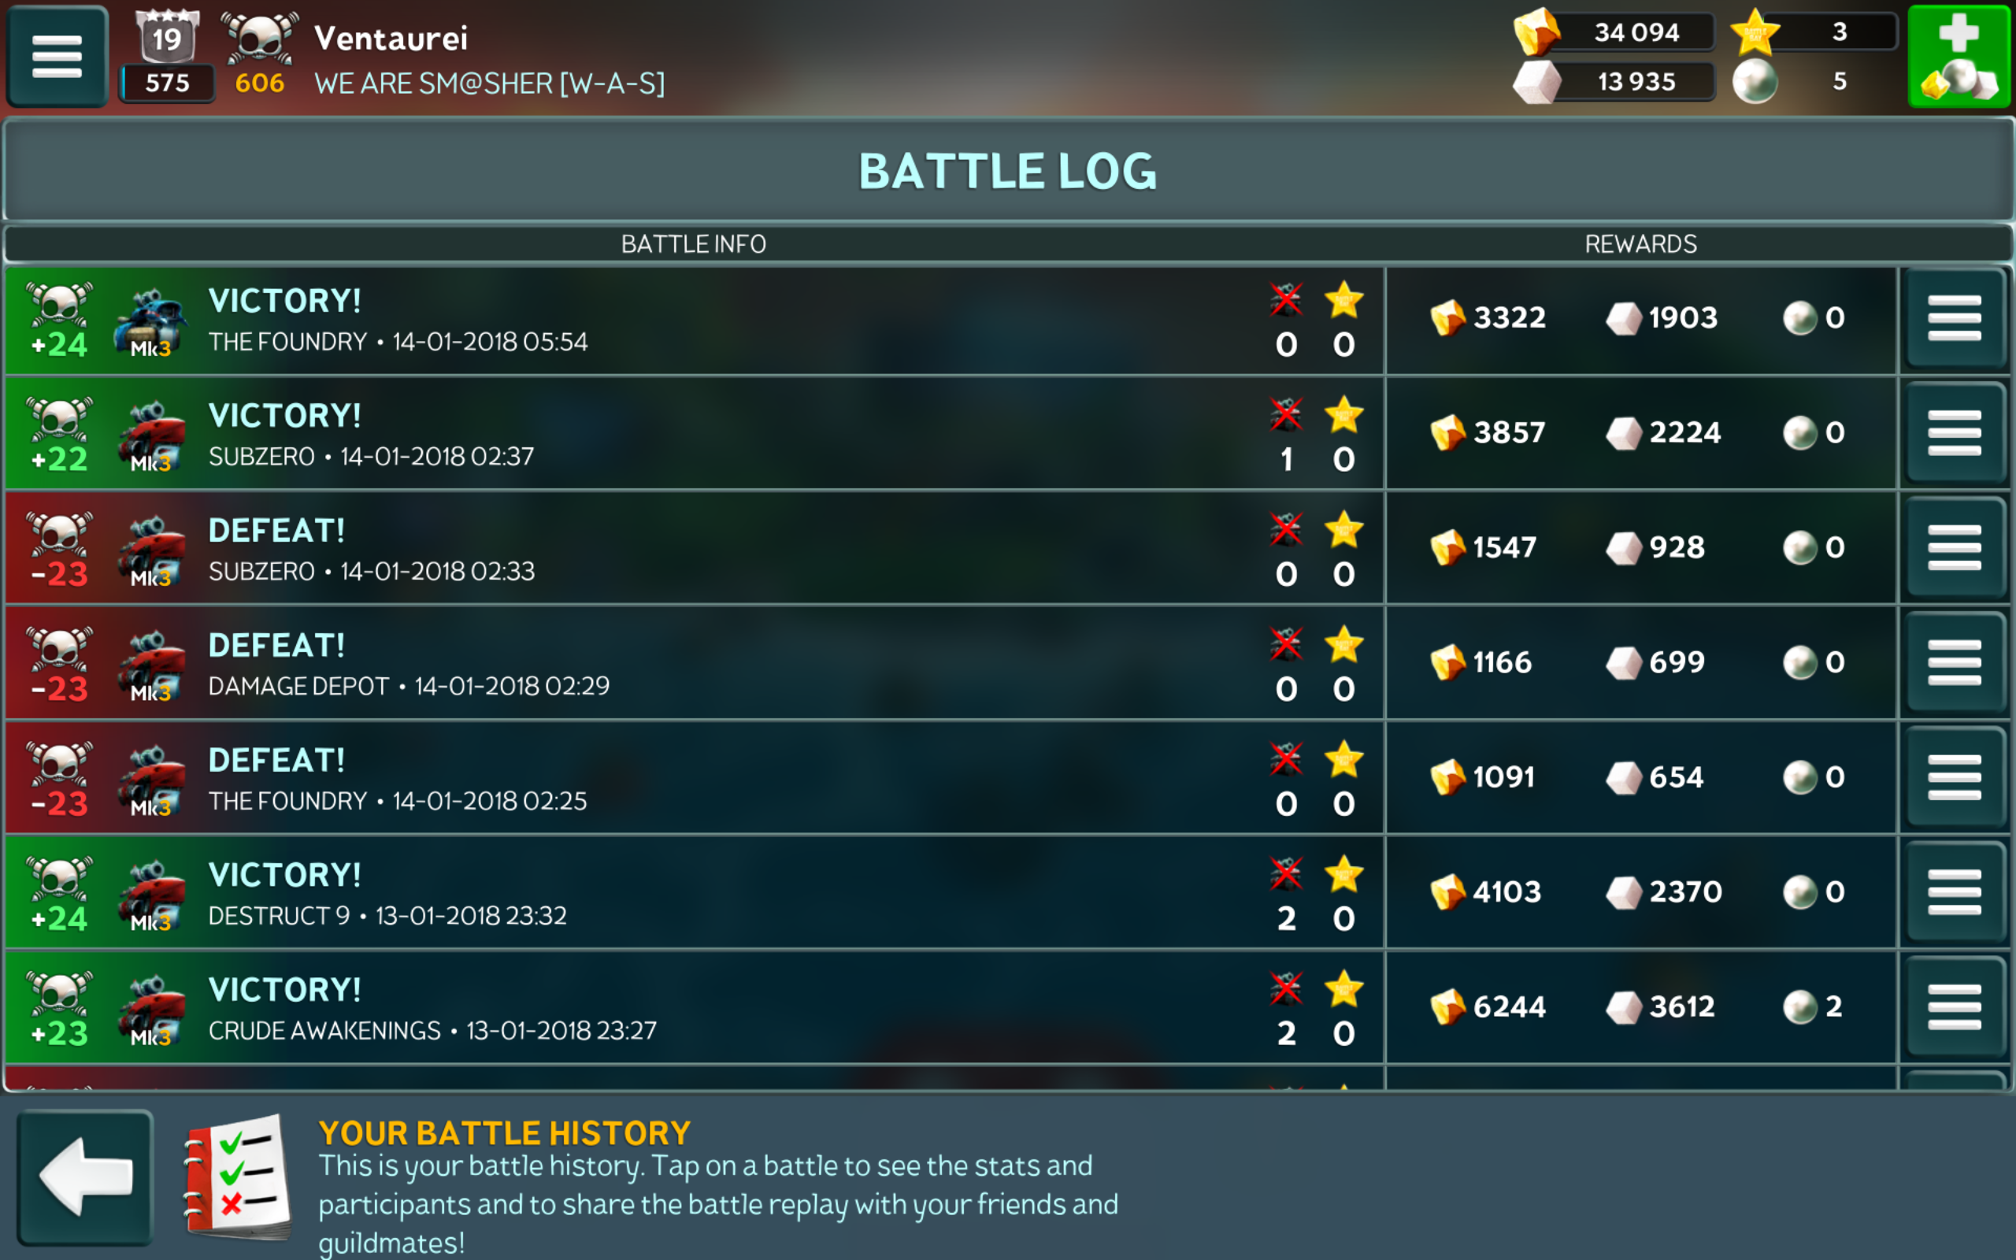The width and height of the screenshot is (2016, 1260).
Task: Tap the gold coin balance 34 094
Action: click(1614, 31)
